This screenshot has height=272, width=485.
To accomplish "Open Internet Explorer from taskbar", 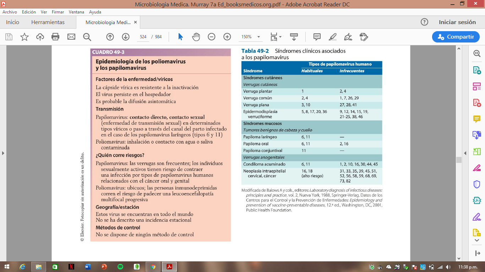I will 23,267.
